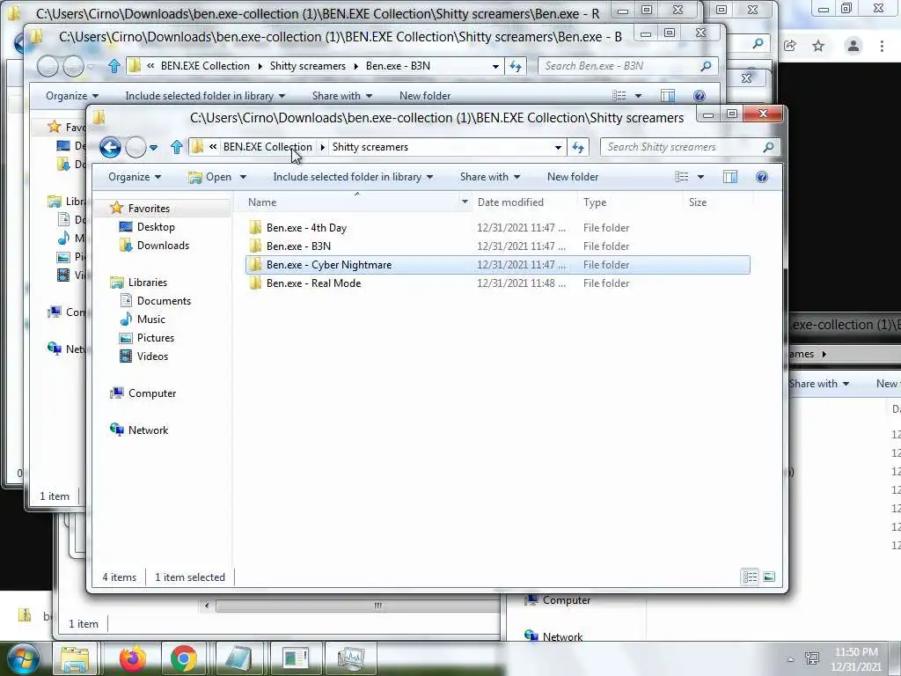Open help in front Explorer window
Screen dimensions: 901x676
[762, 177]
